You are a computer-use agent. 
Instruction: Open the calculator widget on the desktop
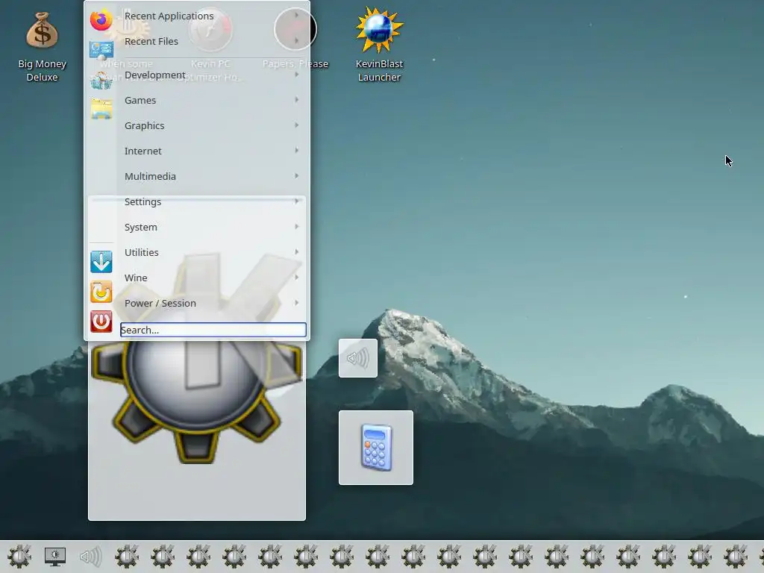(376, 448)
